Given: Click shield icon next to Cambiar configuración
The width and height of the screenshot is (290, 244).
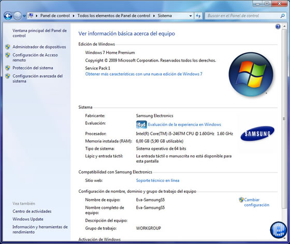Looking at the screenshot, I should point(241,200).
